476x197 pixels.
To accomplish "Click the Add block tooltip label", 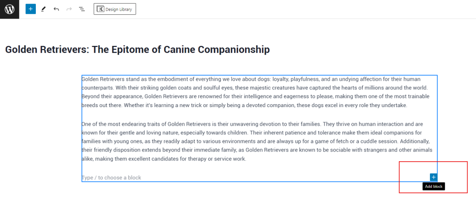I will (x=433, y=186).
